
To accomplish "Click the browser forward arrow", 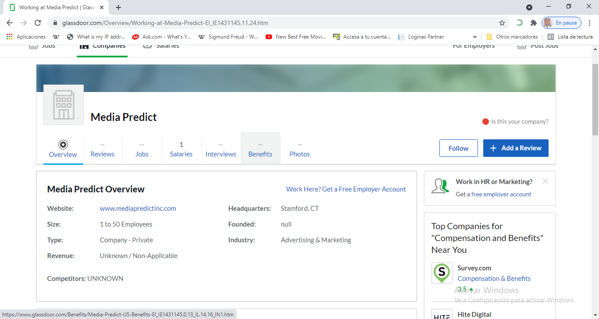I will point(24,23).
